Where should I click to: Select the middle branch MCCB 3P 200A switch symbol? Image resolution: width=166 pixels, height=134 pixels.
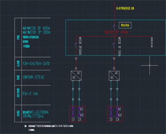click(113, 46)
